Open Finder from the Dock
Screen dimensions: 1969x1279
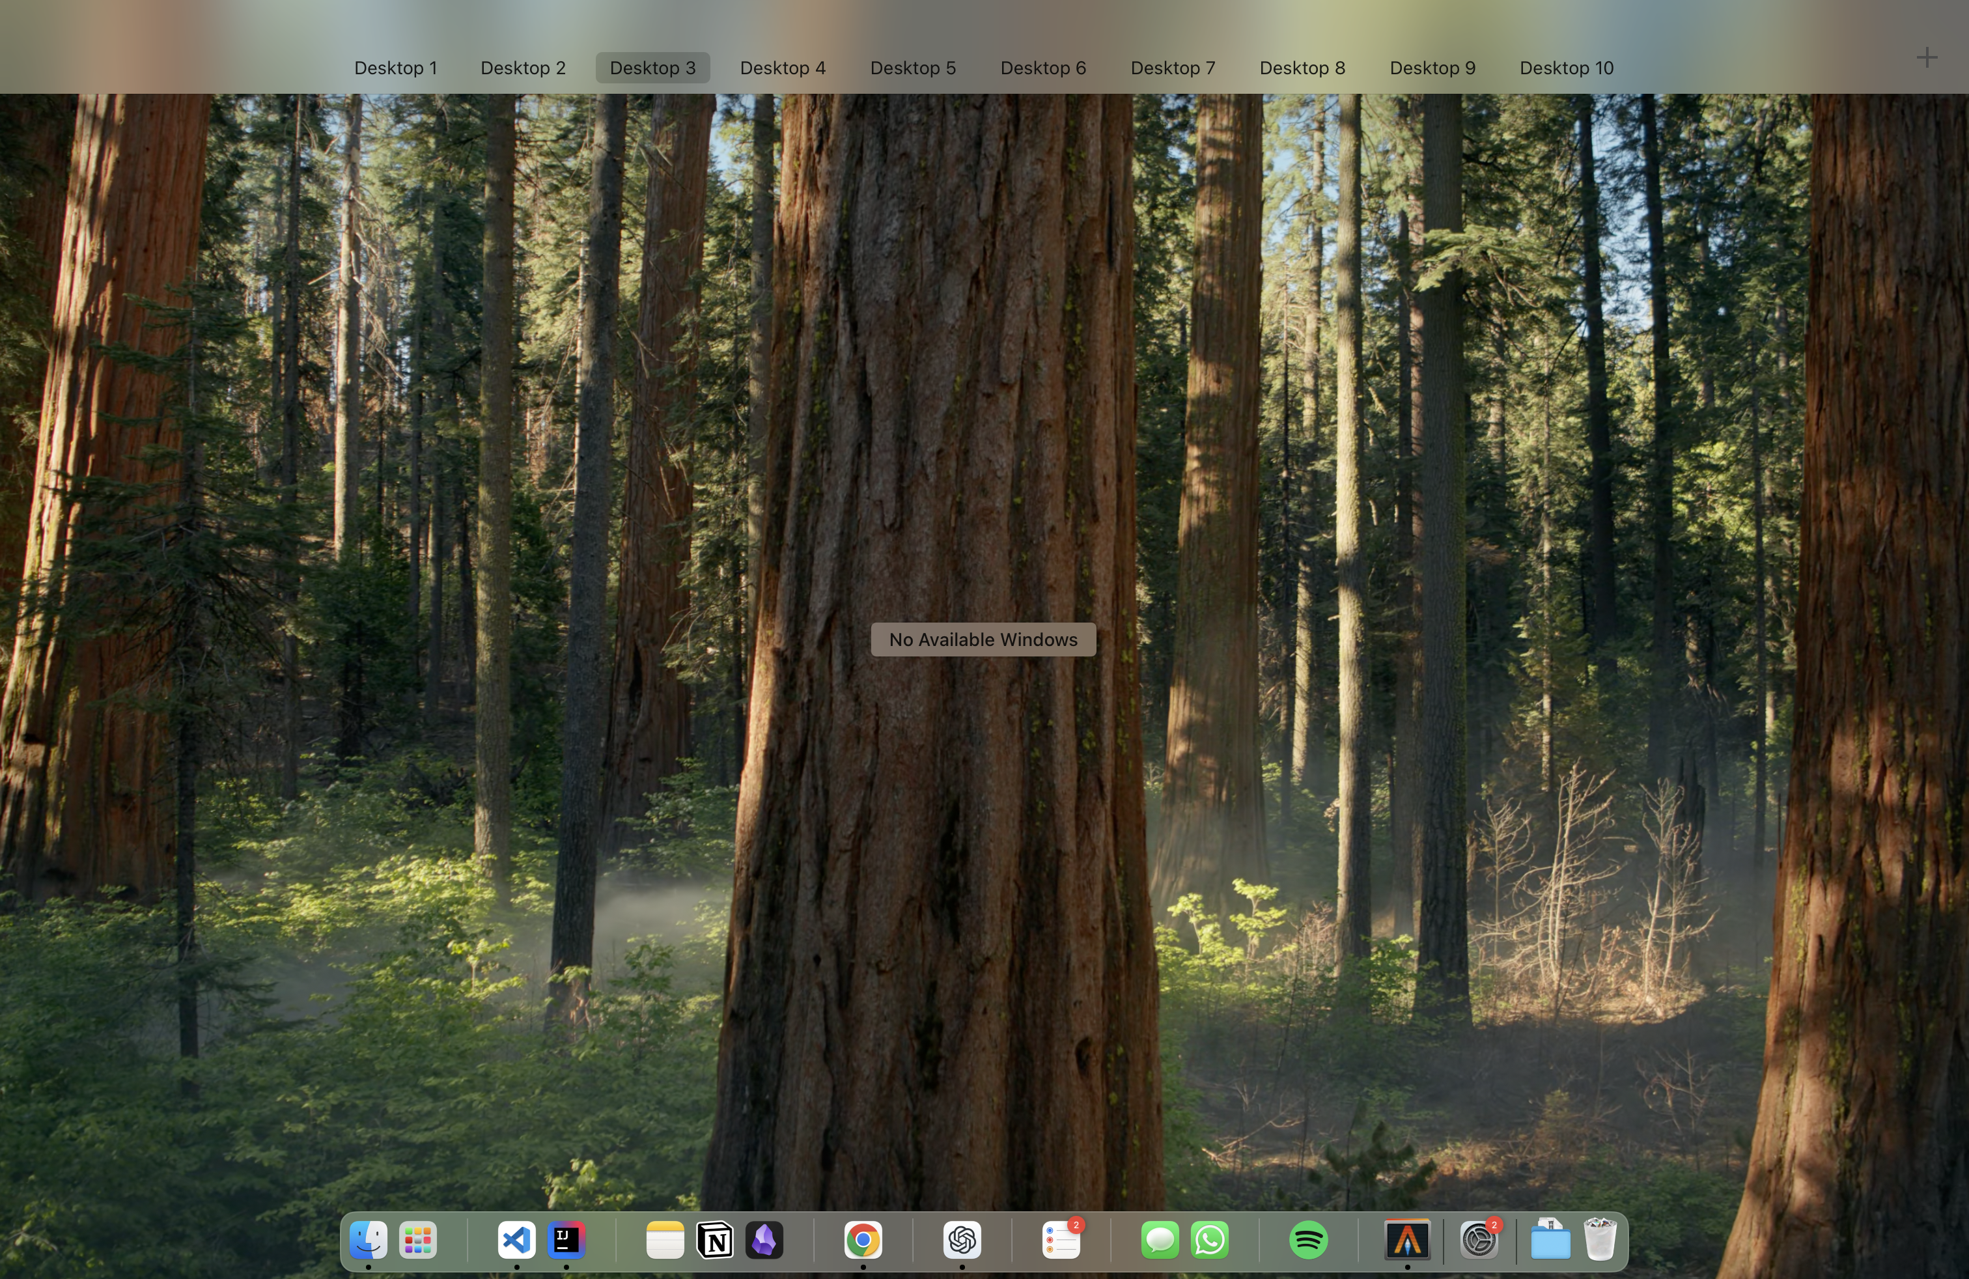(368, 1240)
